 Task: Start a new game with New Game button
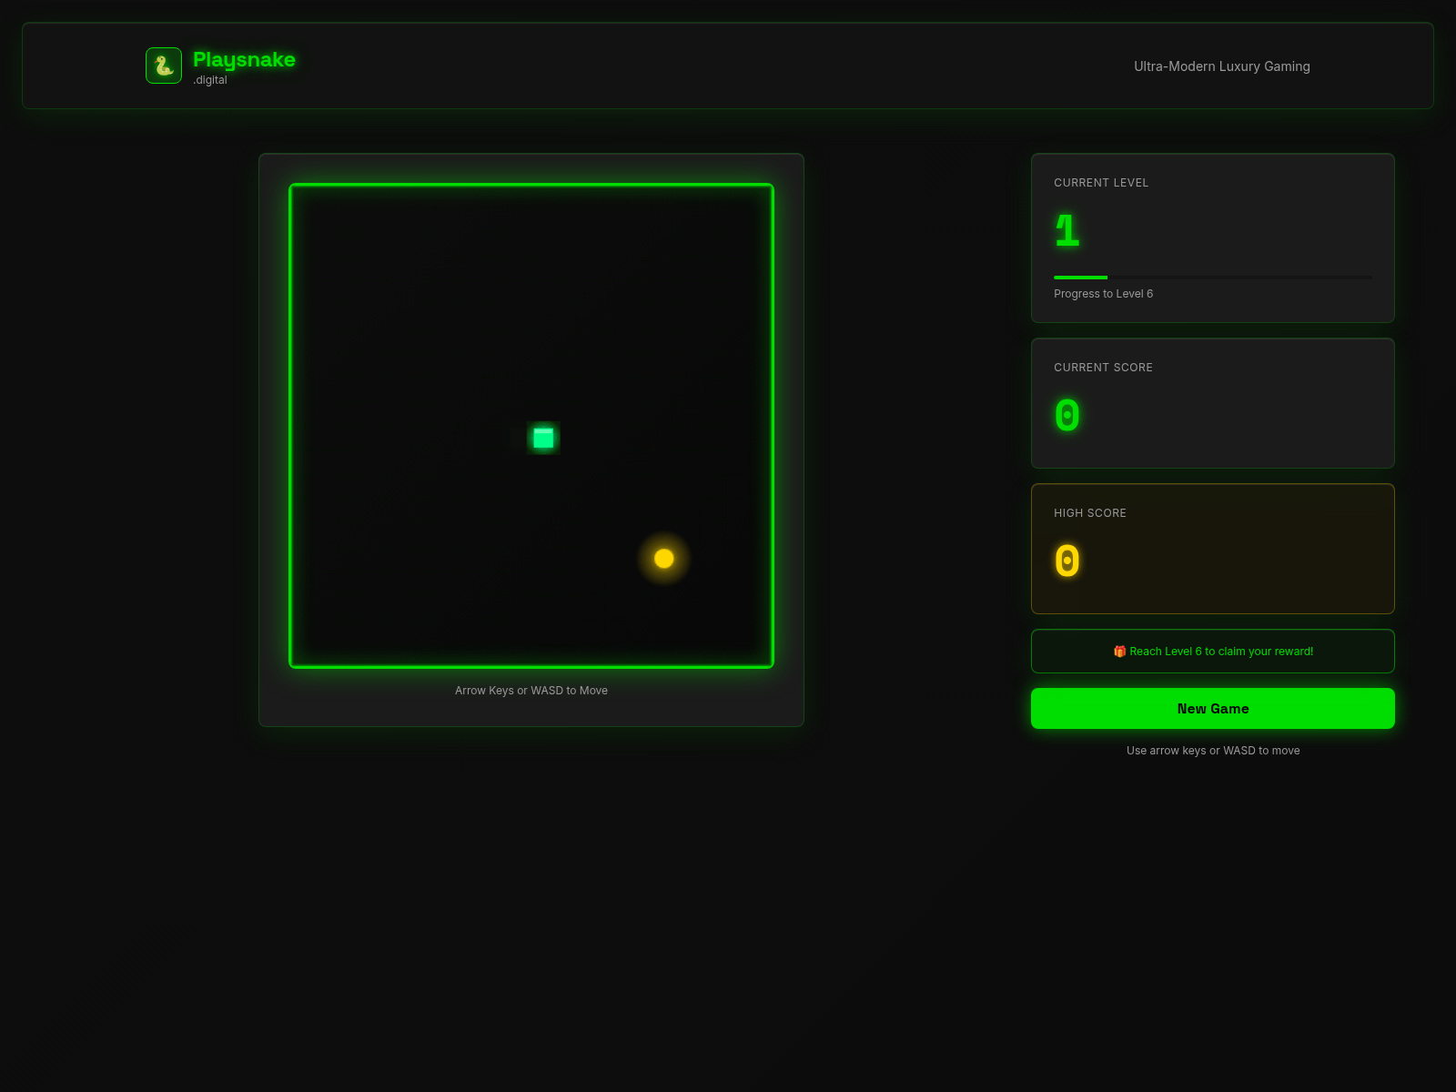click(1212, 708)
